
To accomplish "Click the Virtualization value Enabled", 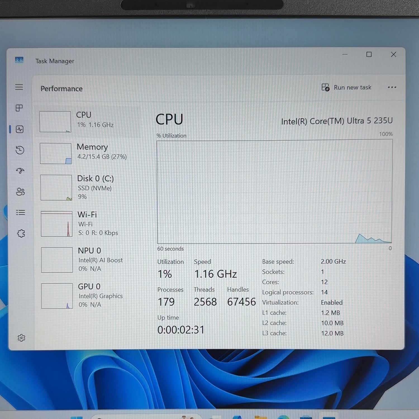I will (332, 303).
